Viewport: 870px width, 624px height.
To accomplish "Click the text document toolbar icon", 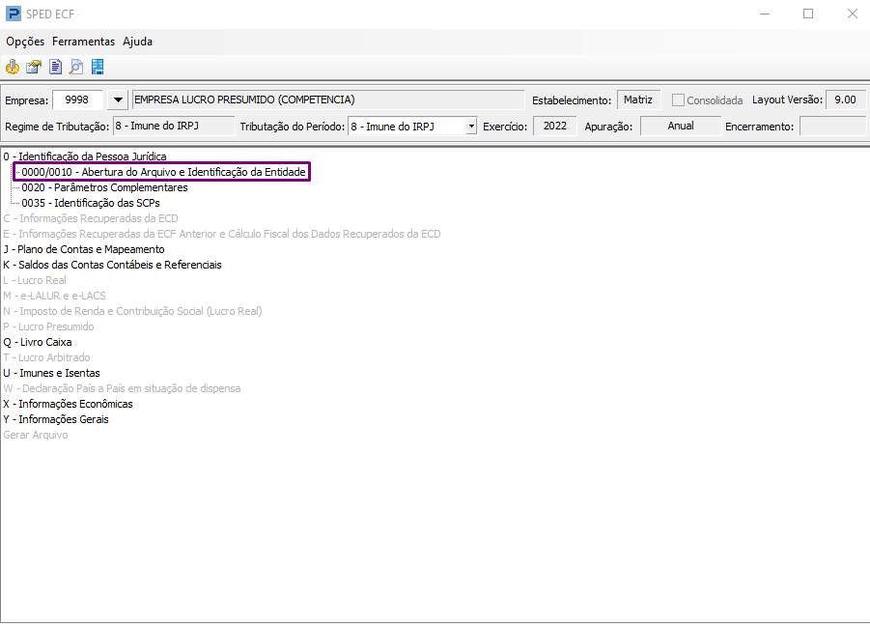I will [55, 68].
